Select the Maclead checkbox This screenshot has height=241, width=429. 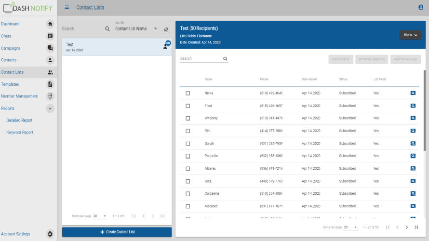coord(188,206)
